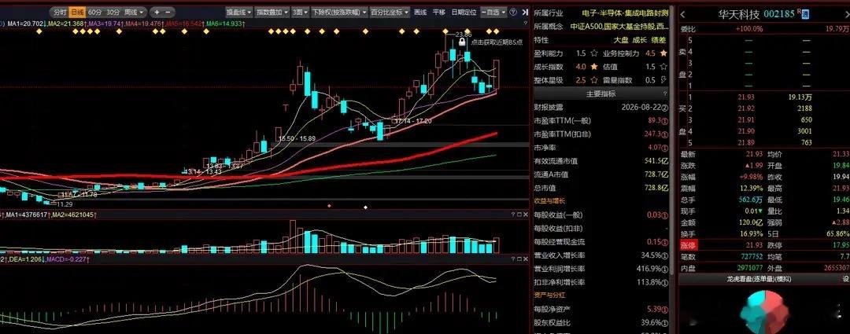
Task: Click 点击获取近期BS点 link
Action: point(497,42)
